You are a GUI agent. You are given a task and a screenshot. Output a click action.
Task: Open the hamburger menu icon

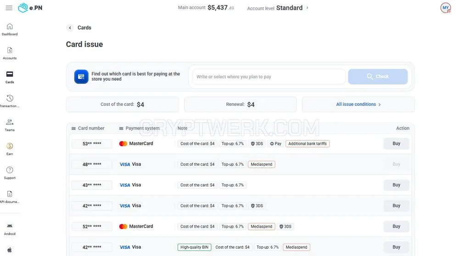tap(9, 8)
